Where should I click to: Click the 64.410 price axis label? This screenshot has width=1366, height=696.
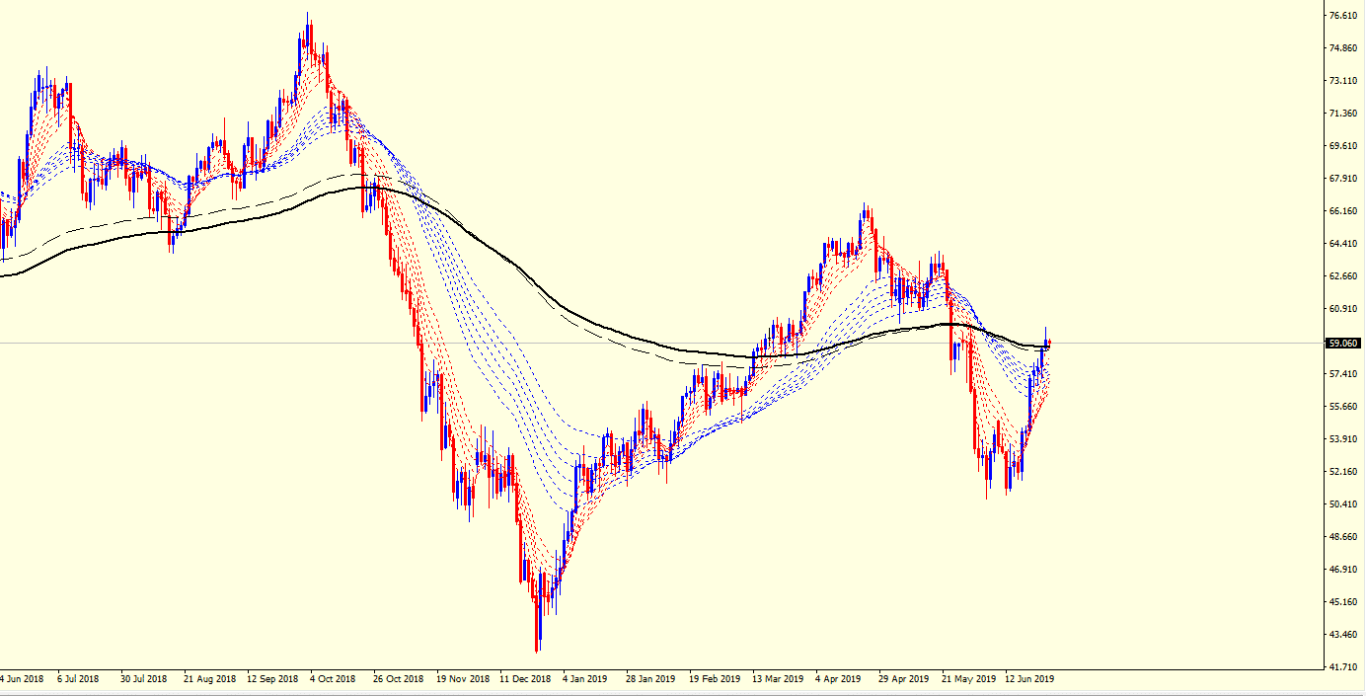click(x=1344, y=244)
